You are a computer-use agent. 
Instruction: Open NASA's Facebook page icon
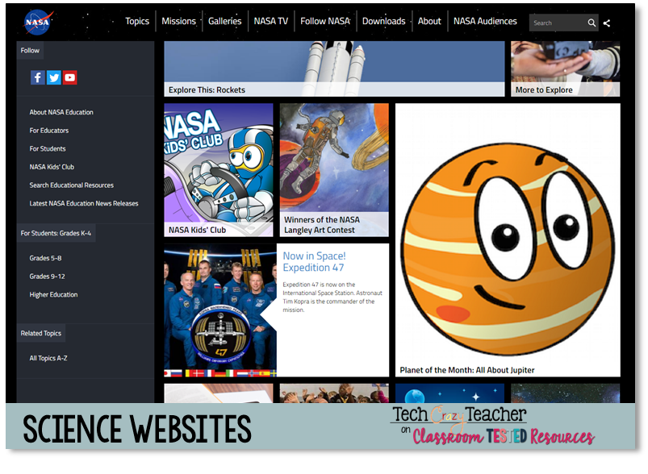(x=37, y=77)
